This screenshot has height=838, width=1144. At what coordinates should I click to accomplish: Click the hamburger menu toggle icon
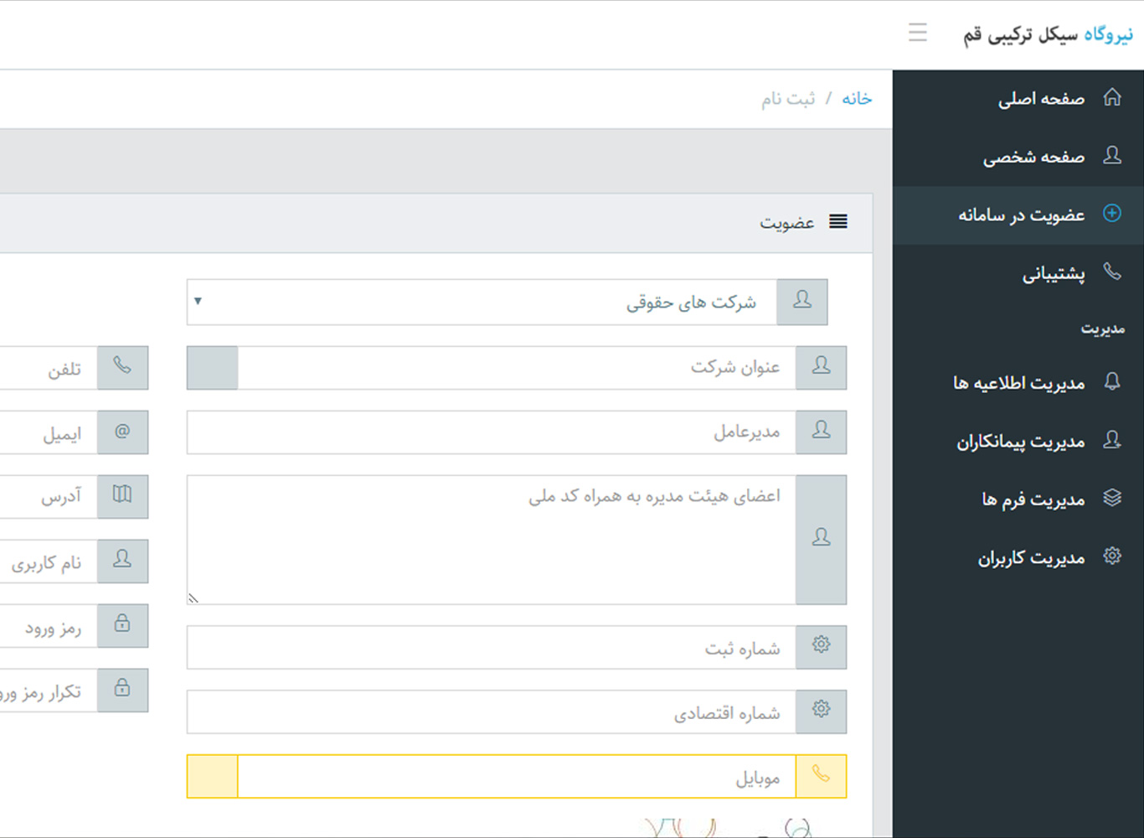pyautogui.click(x=918, y=33)
